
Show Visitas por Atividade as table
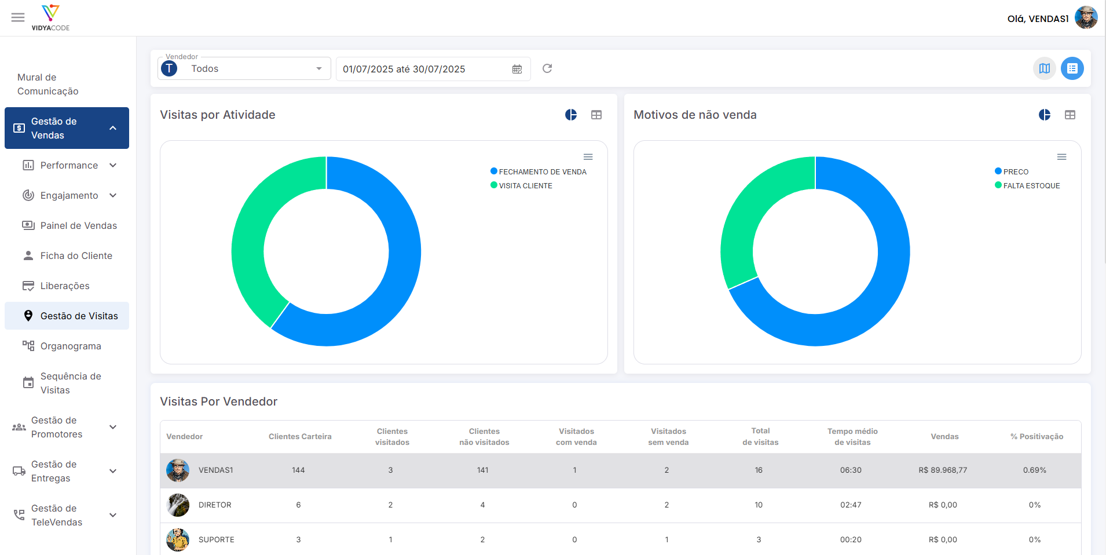tap(596, 115)
